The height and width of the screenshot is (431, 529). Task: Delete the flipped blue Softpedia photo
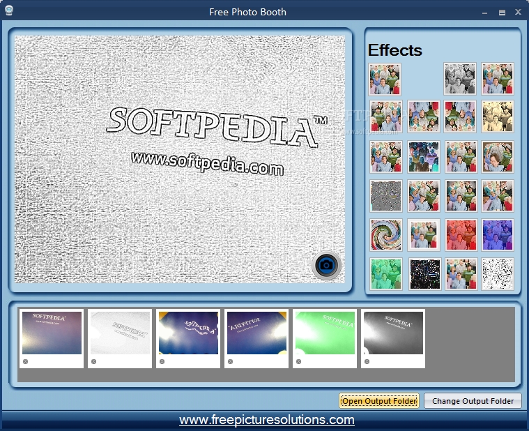231,361
